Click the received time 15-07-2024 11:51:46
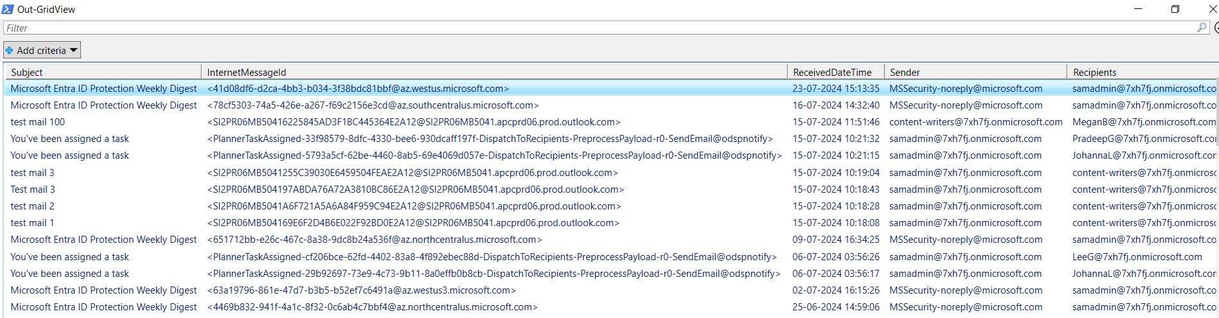This screenshot has height=318, width=1219. click(836, 122)
